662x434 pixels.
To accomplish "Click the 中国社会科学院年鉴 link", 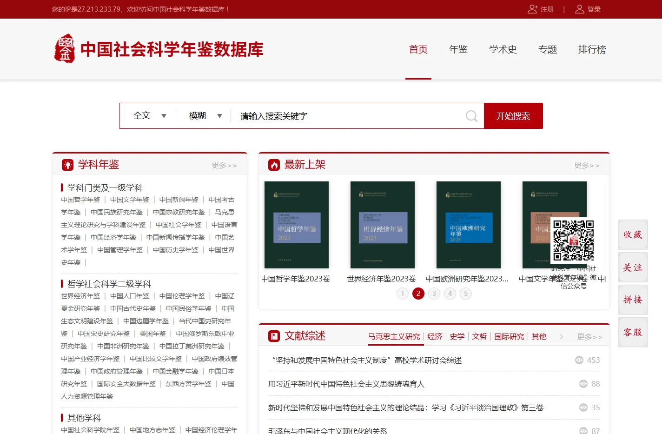I will 90,430.
